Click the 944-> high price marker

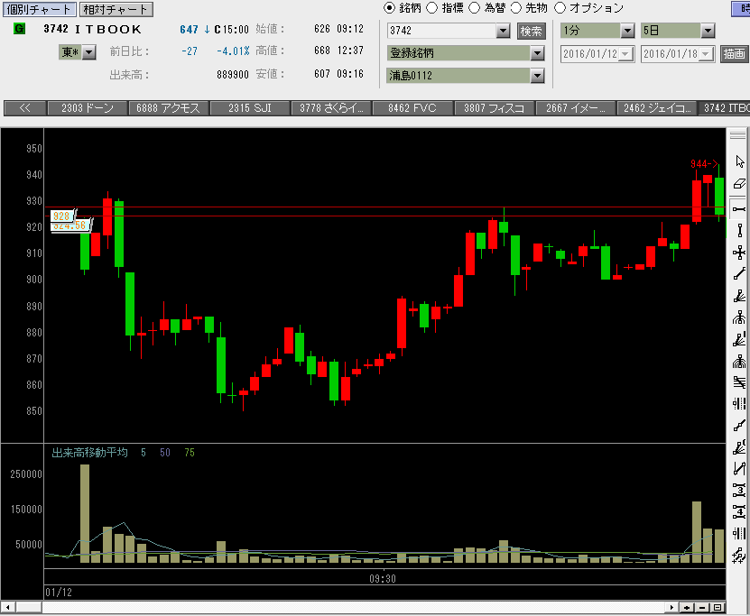(704, 164)
